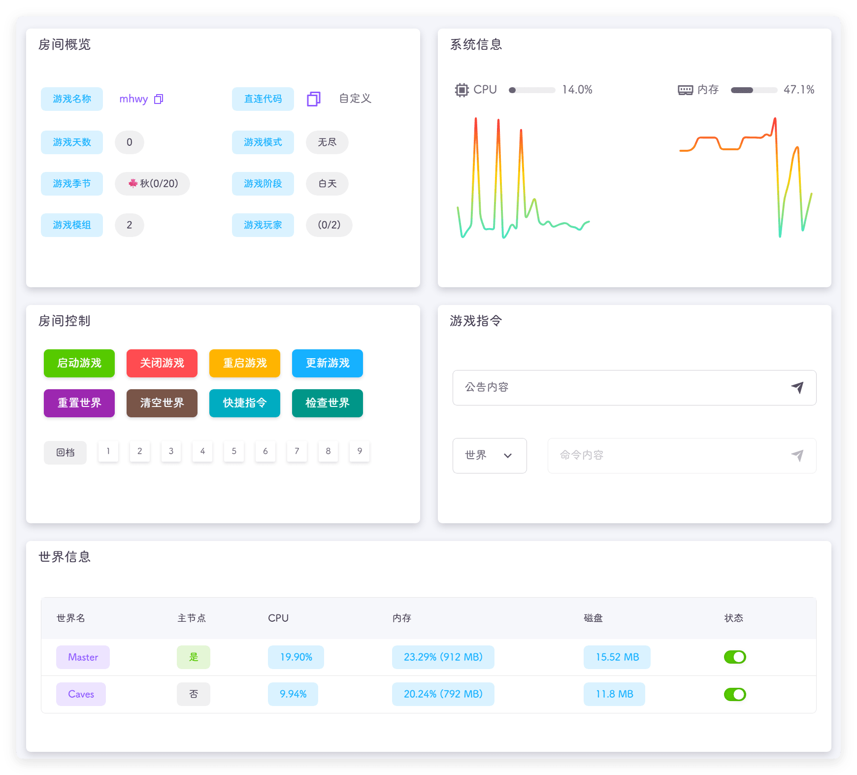The height and width of the screenshot is (775, 857).
Task: Send the command with paper plane icon
Action: click(797, 456)
